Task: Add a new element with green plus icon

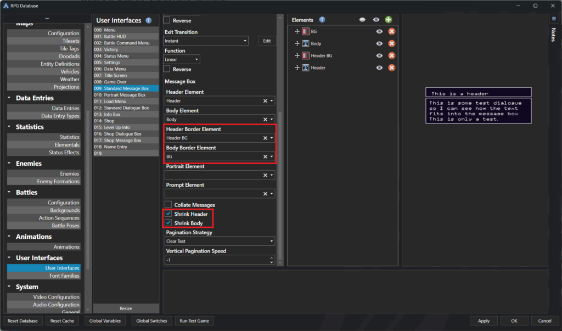Action: [389, 20]
